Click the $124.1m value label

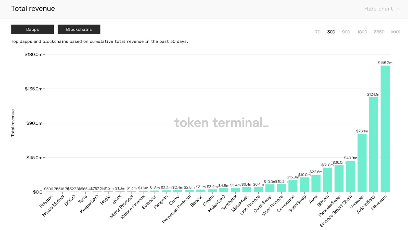tap(374, 94)
